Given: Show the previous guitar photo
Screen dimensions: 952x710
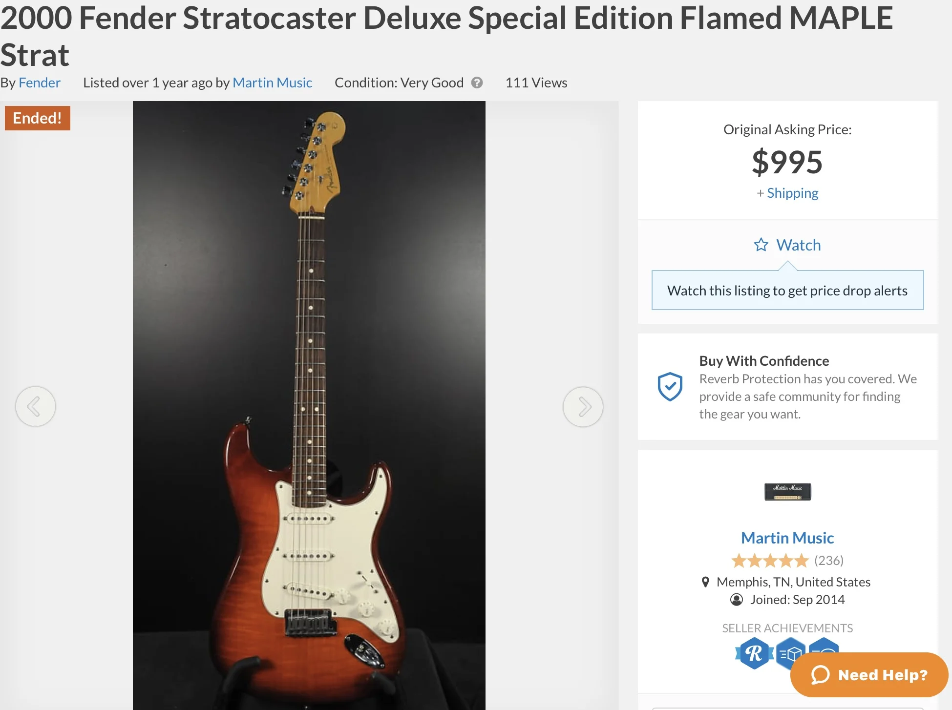Looking at the screenshot, I should point(35,406).
